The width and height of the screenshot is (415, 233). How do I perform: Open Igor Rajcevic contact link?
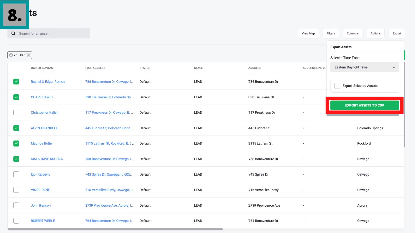[x=40, y=174]
